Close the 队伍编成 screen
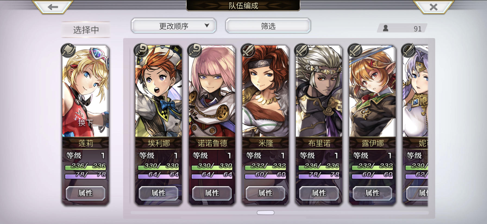 click(433, 7)
